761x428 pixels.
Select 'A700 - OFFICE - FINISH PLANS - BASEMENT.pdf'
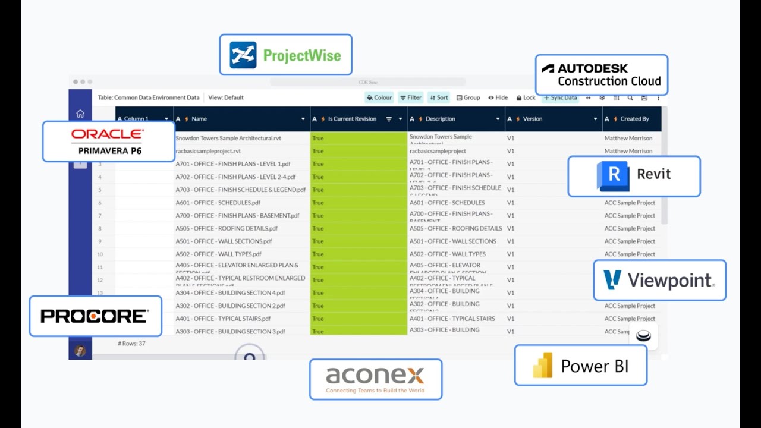pos(242,216)
